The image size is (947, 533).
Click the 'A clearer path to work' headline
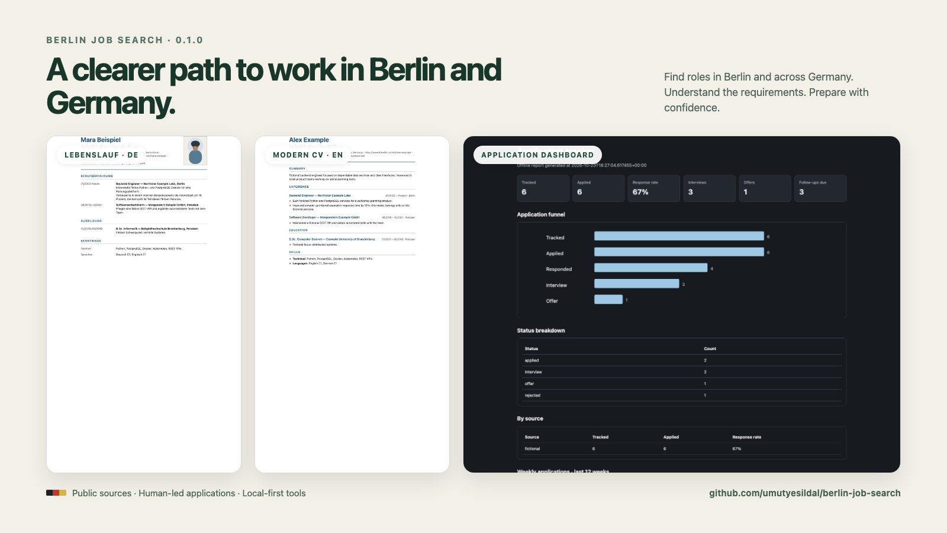tap(274, 86)
